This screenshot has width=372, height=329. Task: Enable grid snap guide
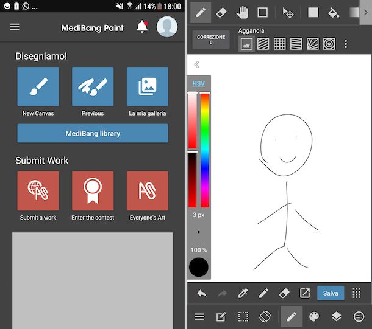[280, 44]
